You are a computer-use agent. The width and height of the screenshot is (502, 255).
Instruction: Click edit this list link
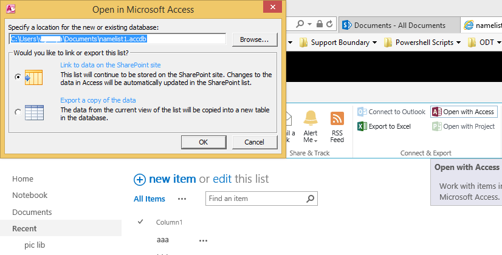(222, 179)
